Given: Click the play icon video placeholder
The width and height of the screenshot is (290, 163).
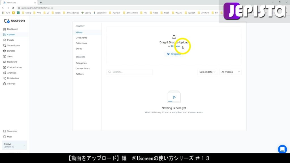Looking at the screenshot, I should [174, 97].
